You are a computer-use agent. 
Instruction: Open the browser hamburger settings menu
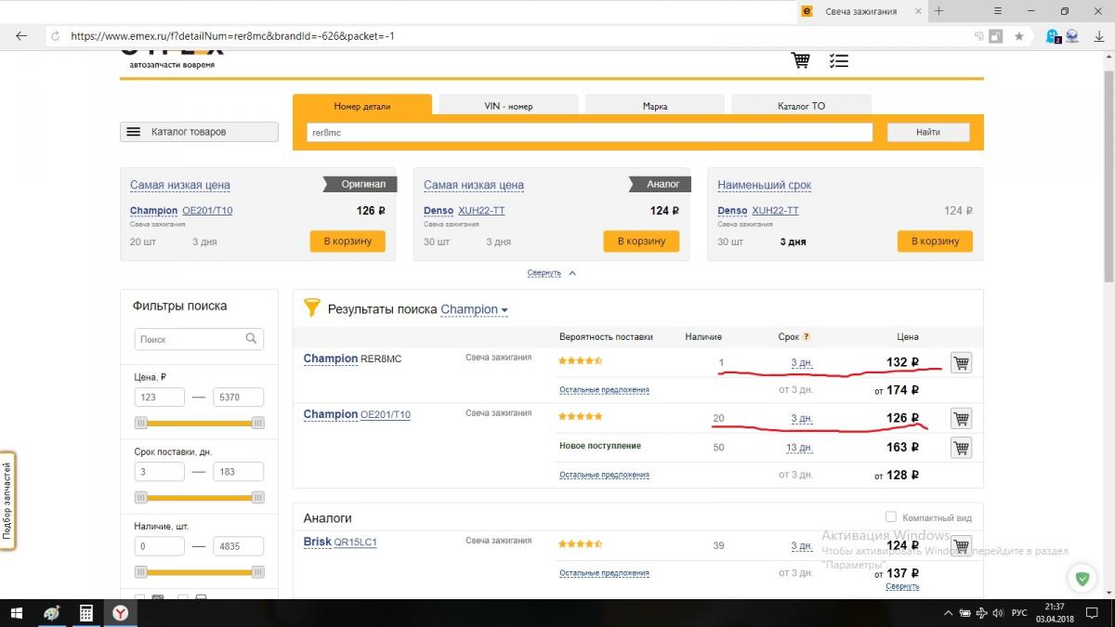tap(998, 11)
